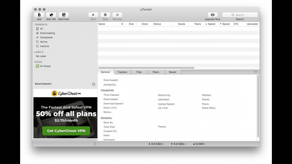Click the Add Feed RSS icon
The image size is (292, 164).
[63, 15]
